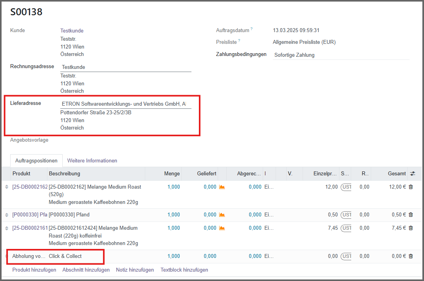The image size is (424, 281).
Task: Grab drag handle of first order line
Action: click(7, 187)
